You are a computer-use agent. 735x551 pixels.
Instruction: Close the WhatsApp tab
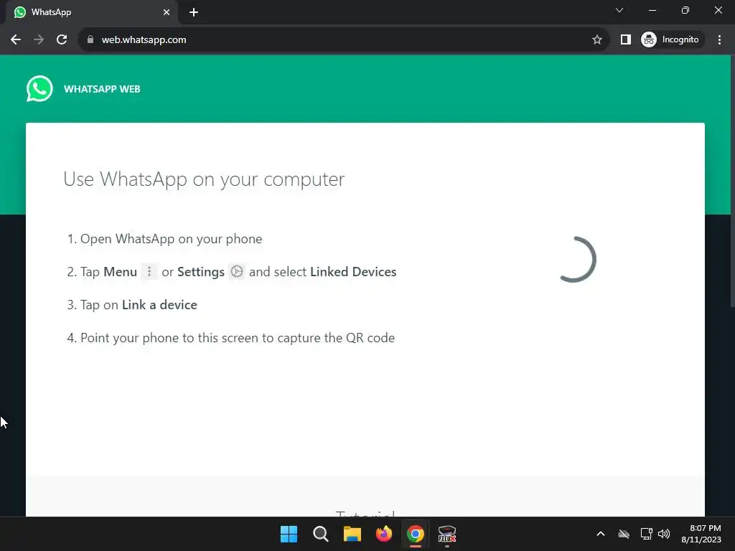pos(167,12)
